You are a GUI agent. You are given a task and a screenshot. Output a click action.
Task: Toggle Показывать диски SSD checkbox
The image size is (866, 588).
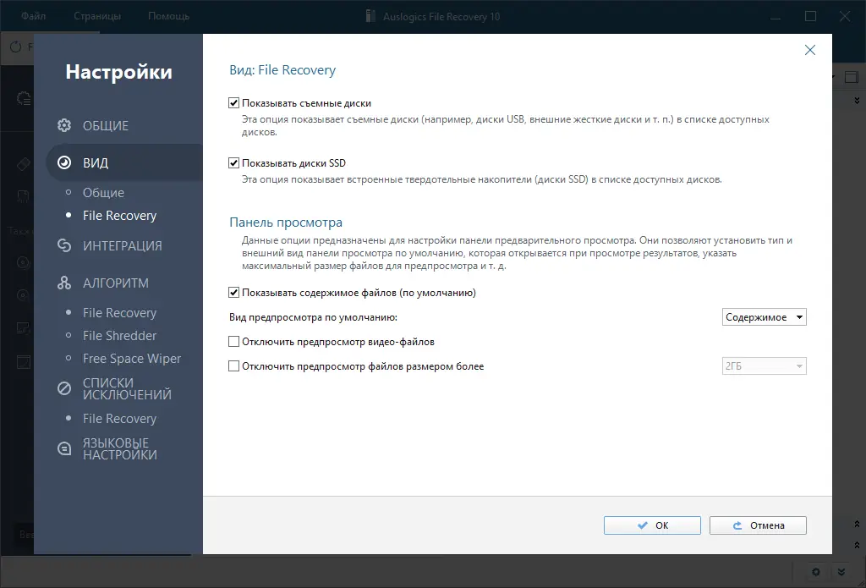click(x=233, y=163)
